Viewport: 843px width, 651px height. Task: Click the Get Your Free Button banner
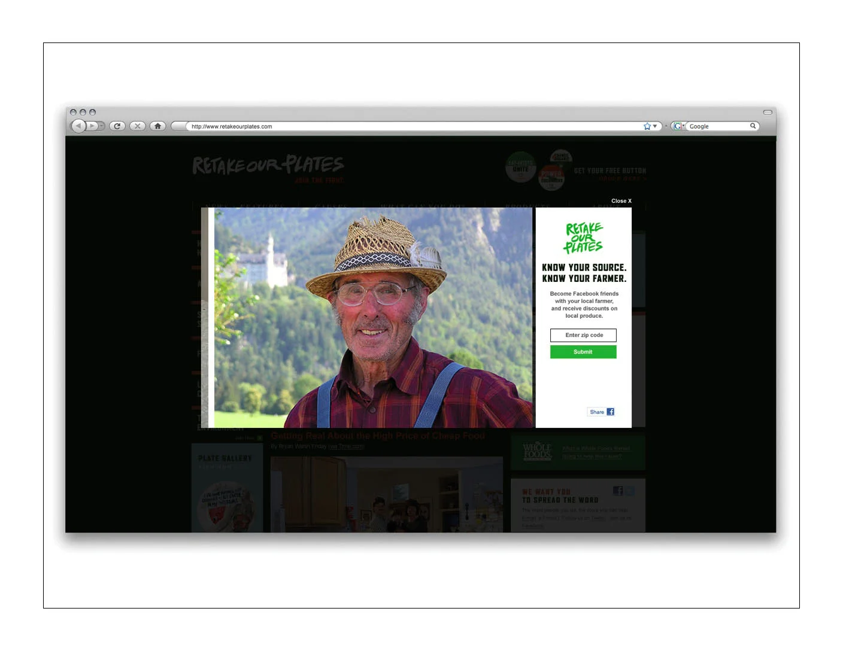pos(609,174)
